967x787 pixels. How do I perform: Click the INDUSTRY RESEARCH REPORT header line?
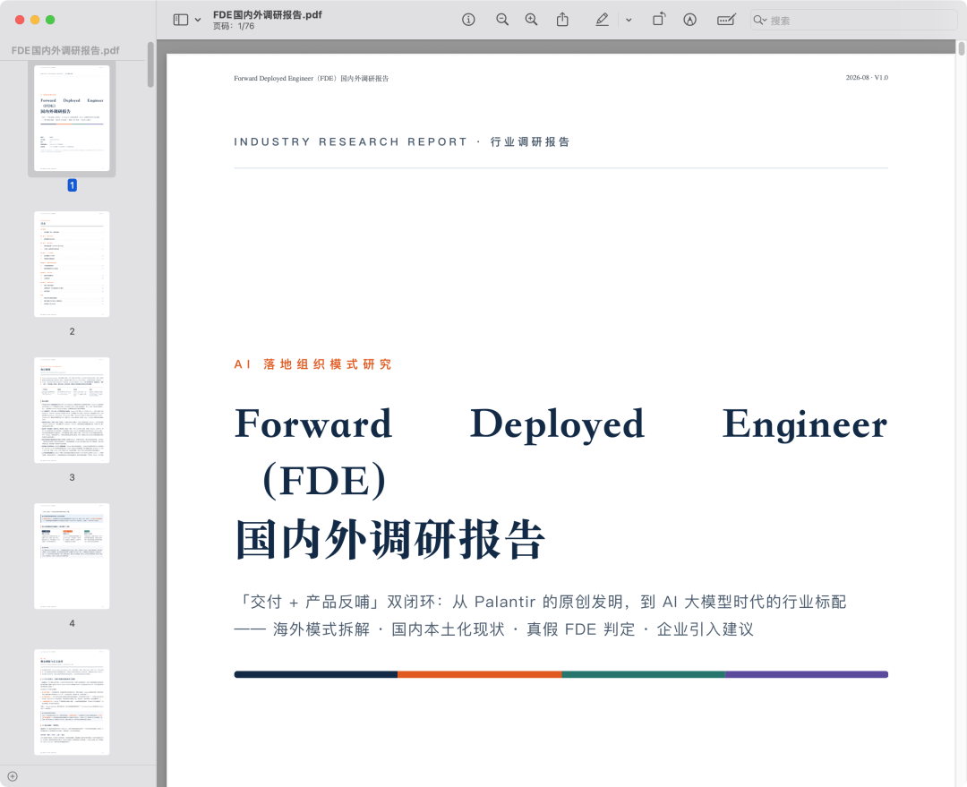401,141
